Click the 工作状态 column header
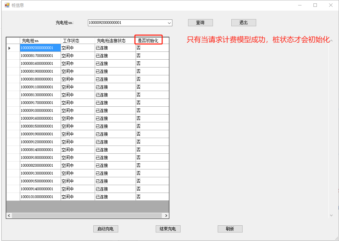This screenshot has width=339, height=241. (78, 41)
